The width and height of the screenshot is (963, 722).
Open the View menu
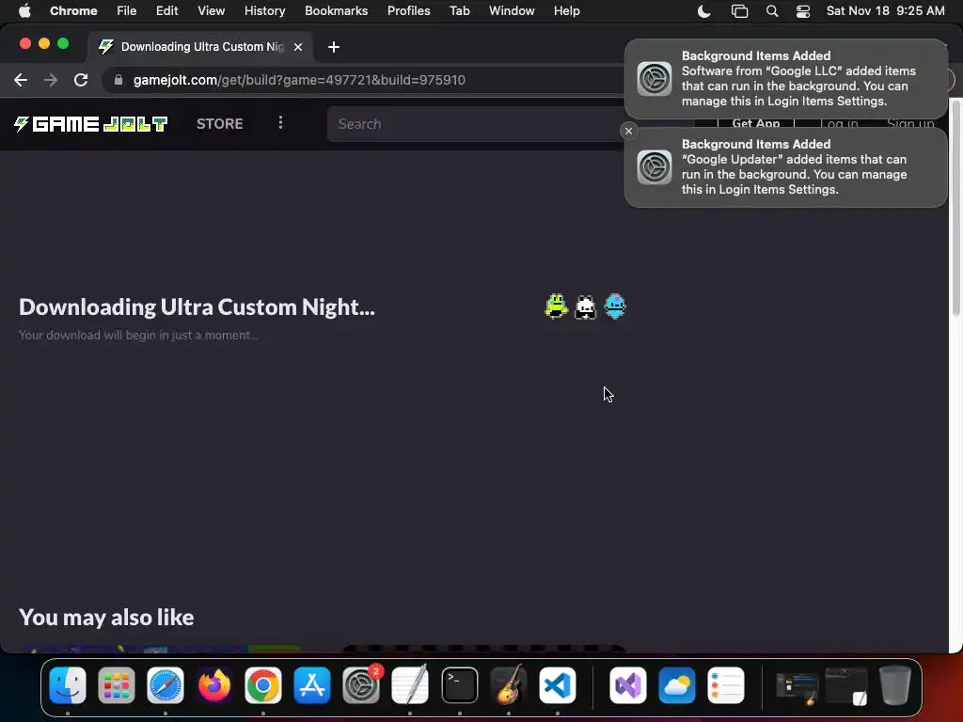tap(211, 11)
